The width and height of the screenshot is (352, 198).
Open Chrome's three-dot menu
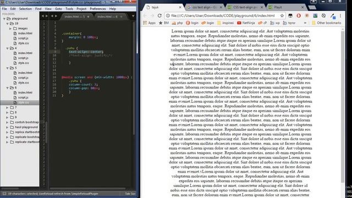coord(340,16)
